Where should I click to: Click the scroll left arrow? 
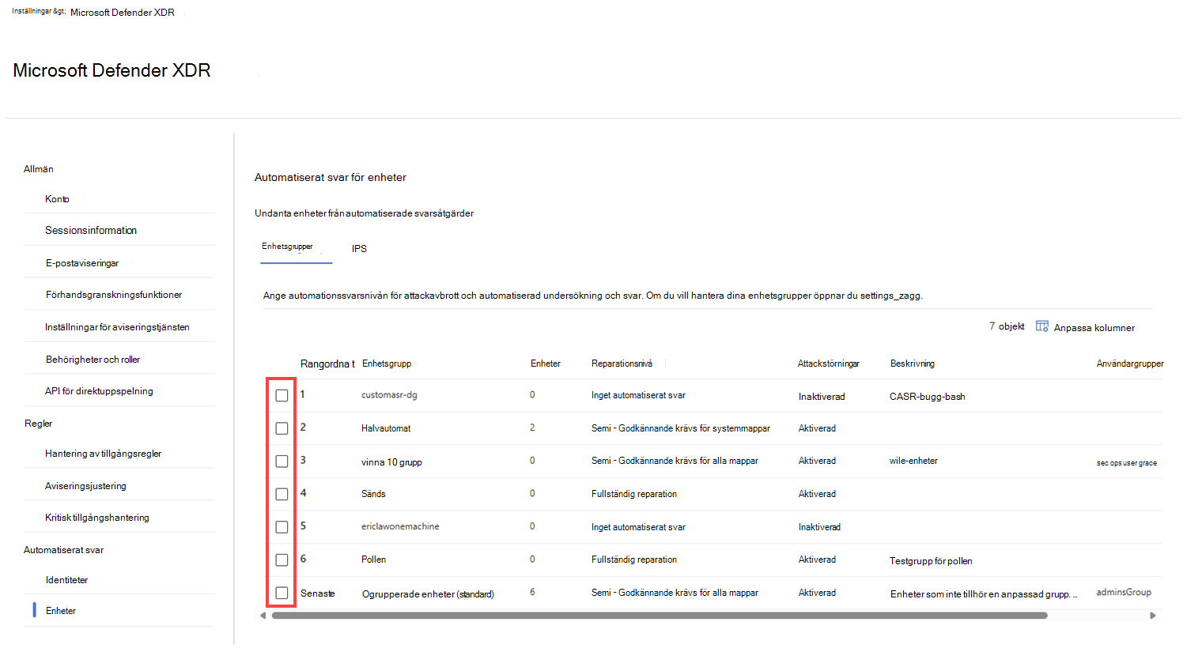click(x=263, y=616)
